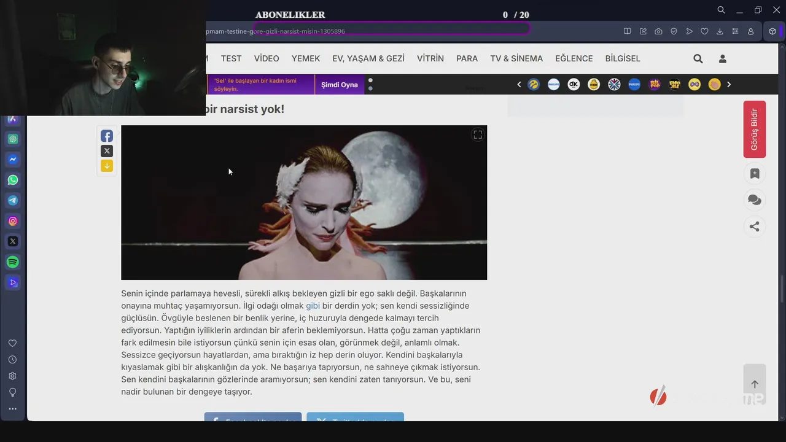Open the TEST menu item
786x442 pixels.
tap(231, 58)
